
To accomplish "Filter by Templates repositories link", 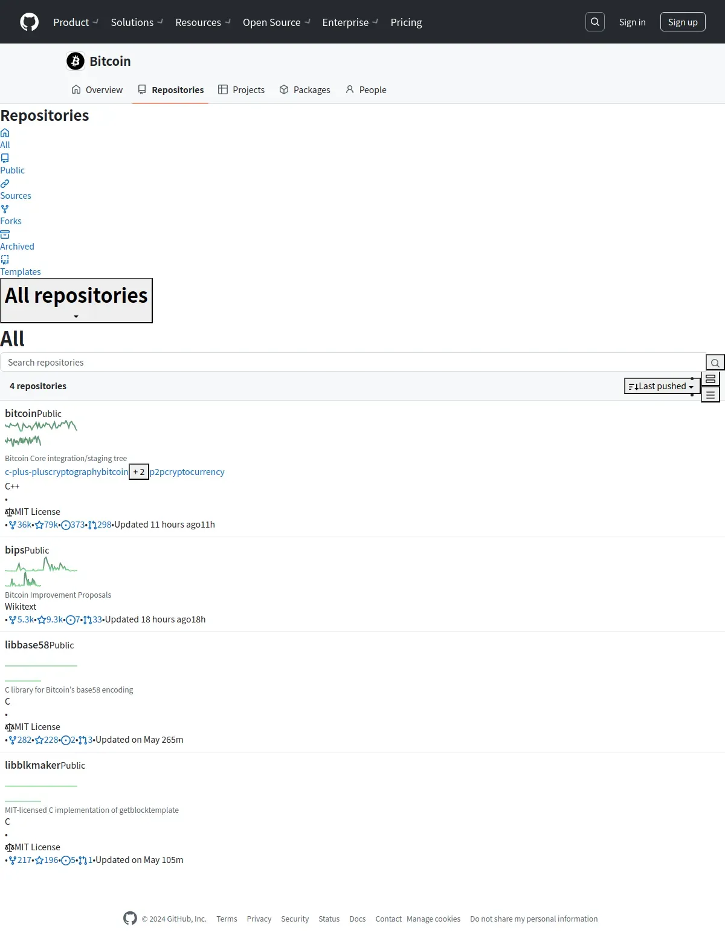I will tap(21, 272).
